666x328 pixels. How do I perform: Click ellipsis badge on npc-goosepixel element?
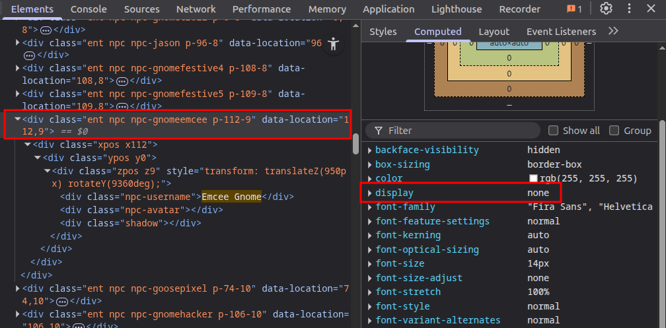point(63,301)
